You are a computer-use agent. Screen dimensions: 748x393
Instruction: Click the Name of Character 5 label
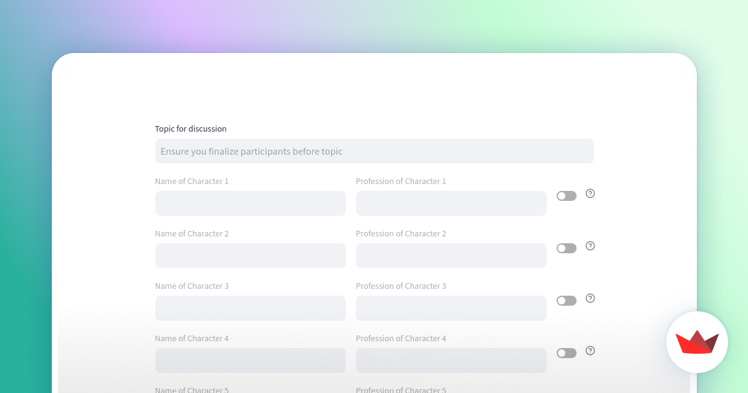click(x=192, y=390)
